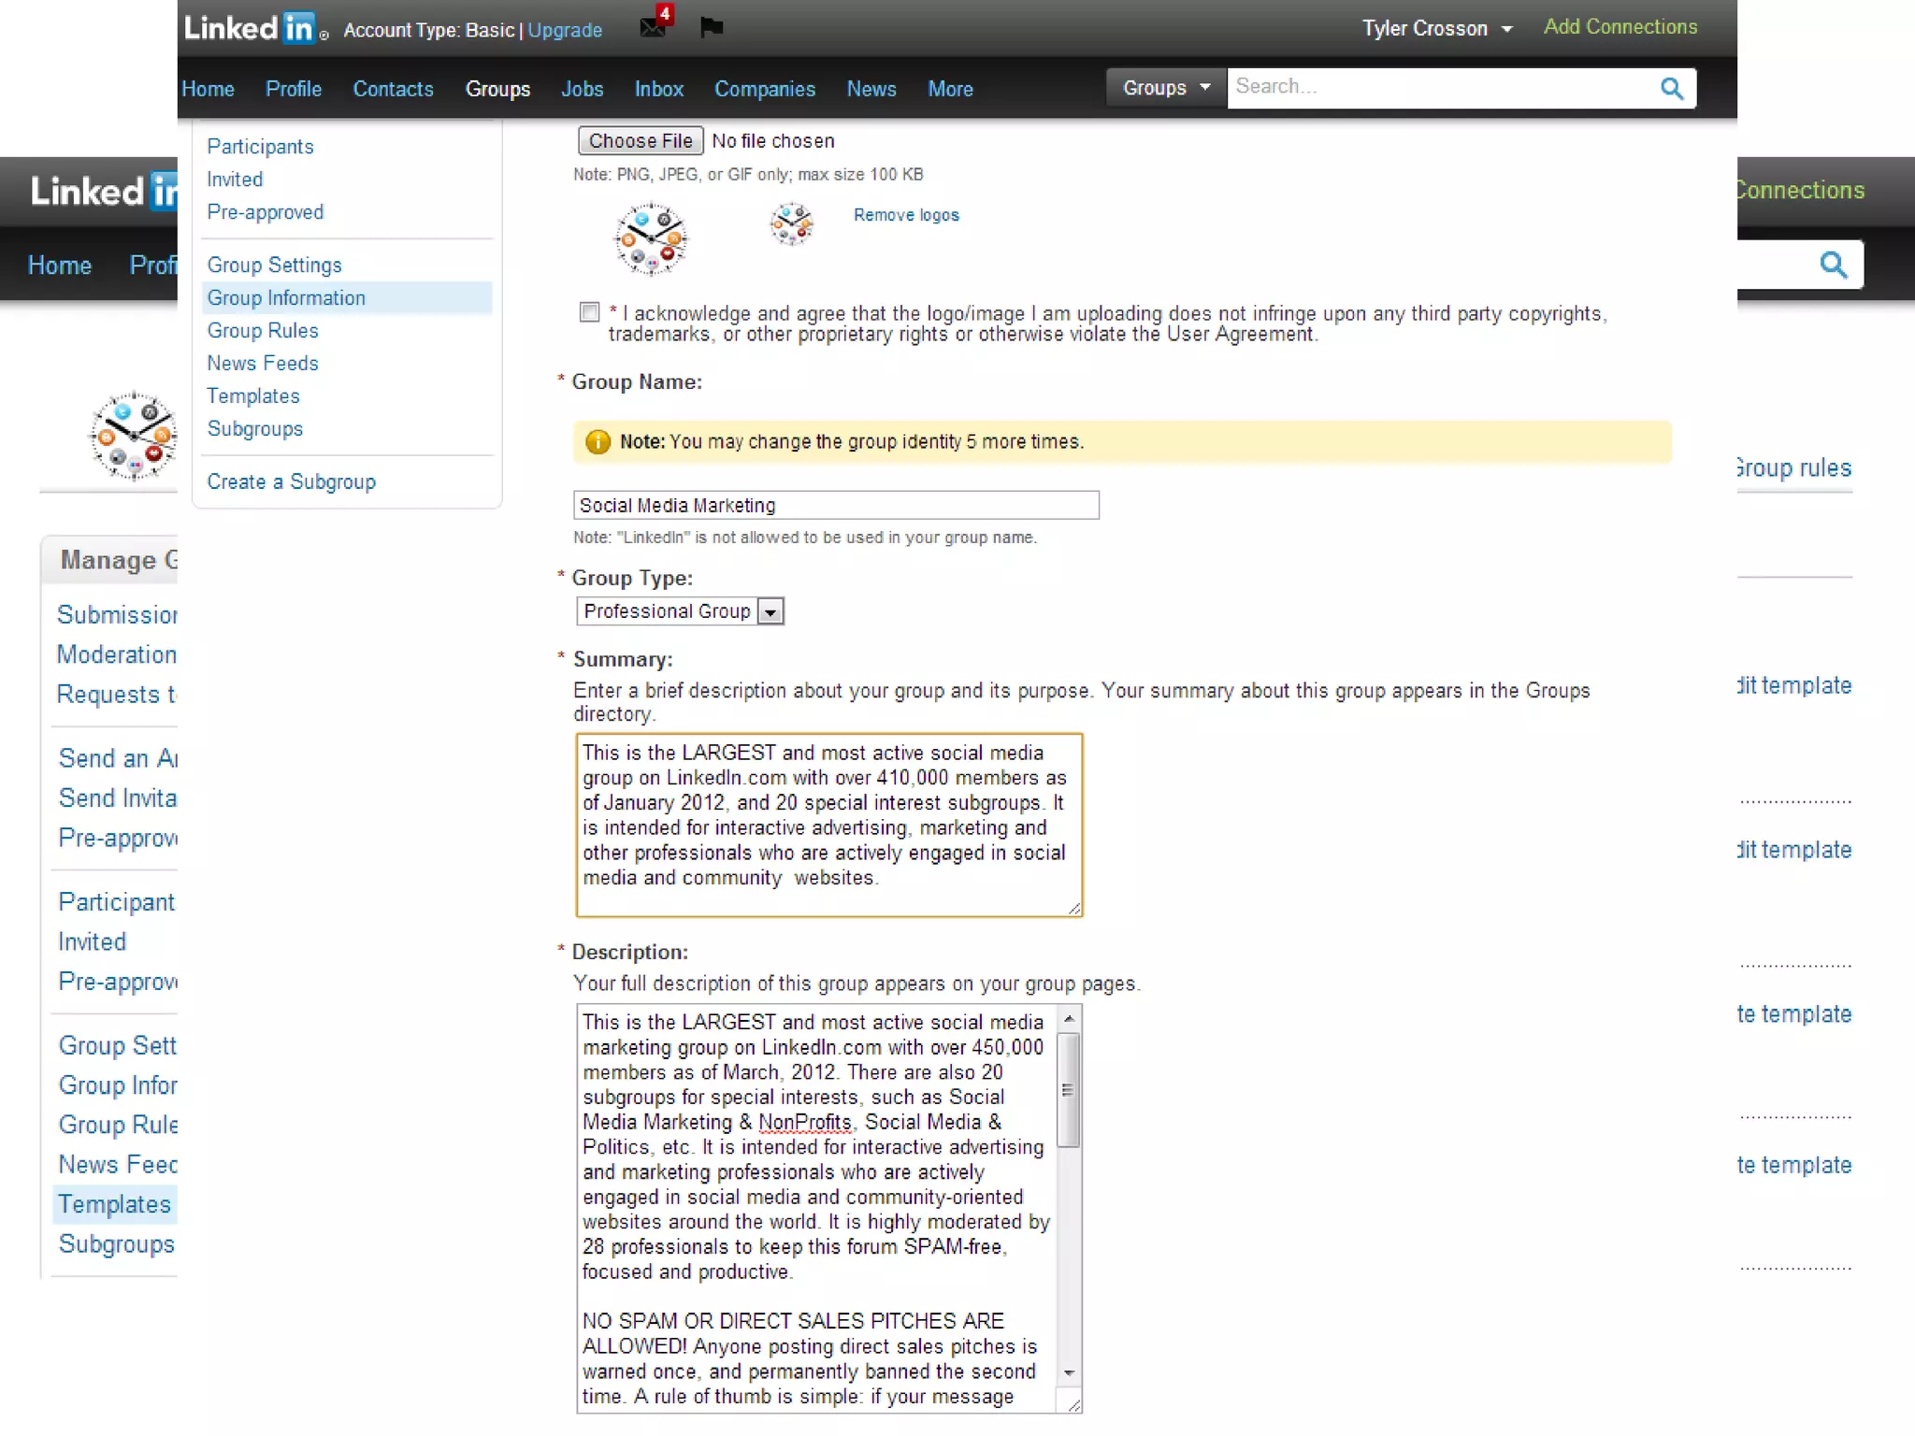Click the yellow info note icon
Image resolution: width=1915 pixels, height=1436 pixels.
(598, 442)
